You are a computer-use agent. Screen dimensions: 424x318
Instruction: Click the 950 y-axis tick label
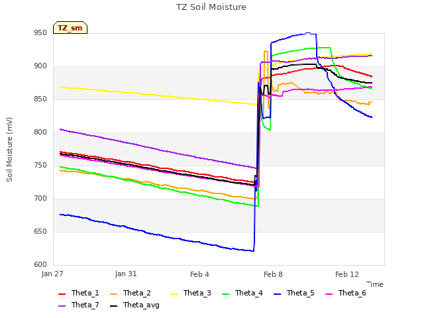[40, 33]
